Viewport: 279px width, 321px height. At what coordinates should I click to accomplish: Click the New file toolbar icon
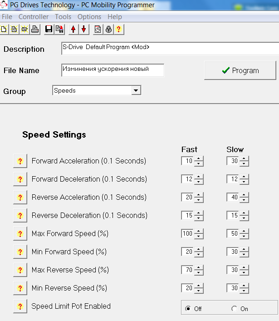pyautogui.click(x=4, y=30)
